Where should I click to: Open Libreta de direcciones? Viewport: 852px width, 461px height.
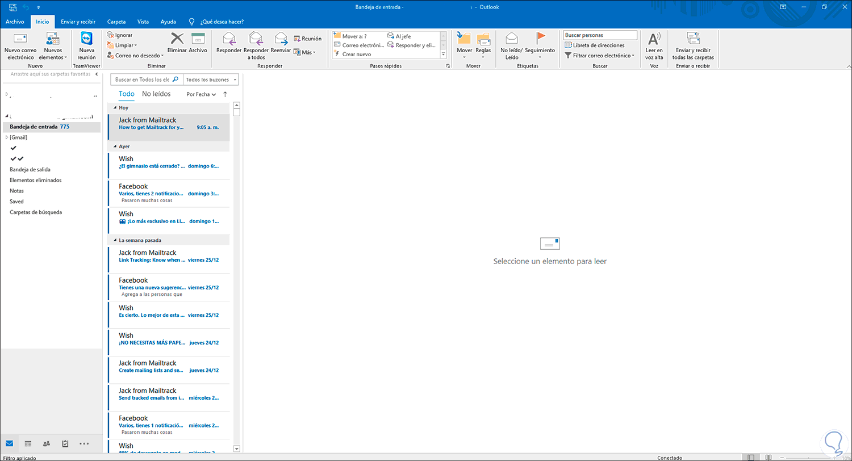click(594, 45)
